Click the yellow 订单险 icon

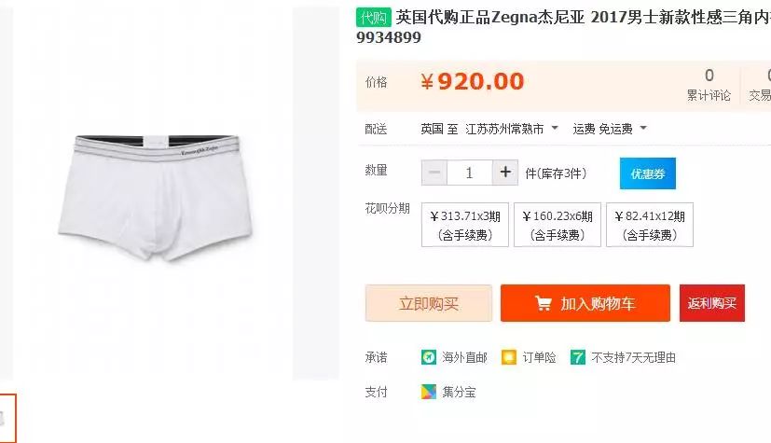pos(509,357)
